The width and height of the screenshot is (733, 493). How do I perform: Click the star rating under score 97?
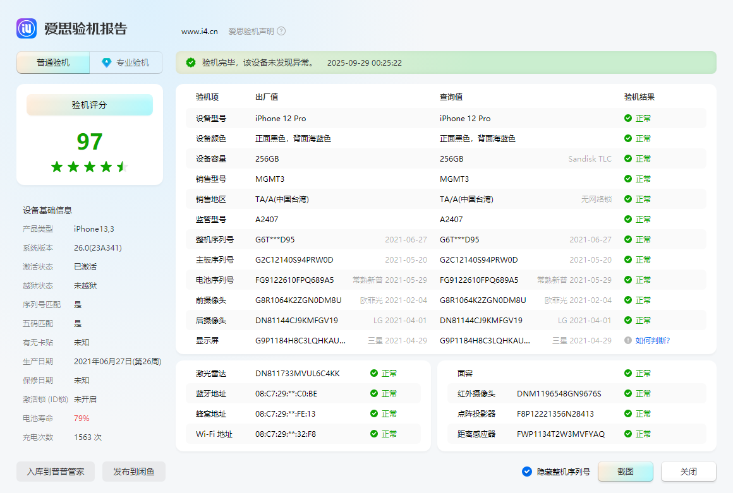(x=89, y=167)
